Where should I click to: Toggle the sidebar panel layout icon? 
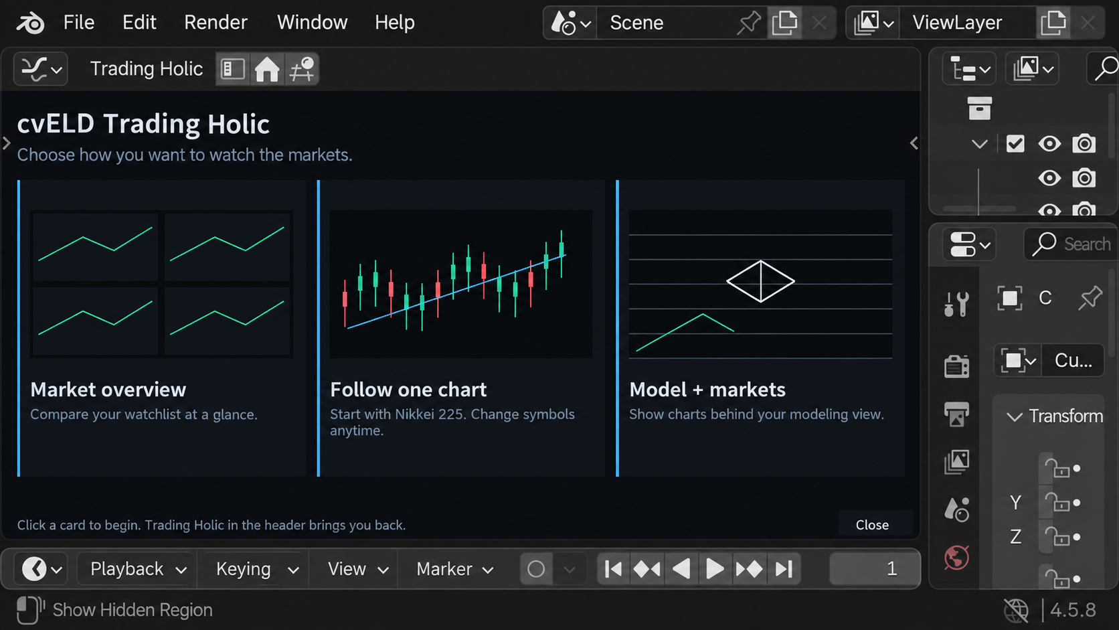point(233,69)
